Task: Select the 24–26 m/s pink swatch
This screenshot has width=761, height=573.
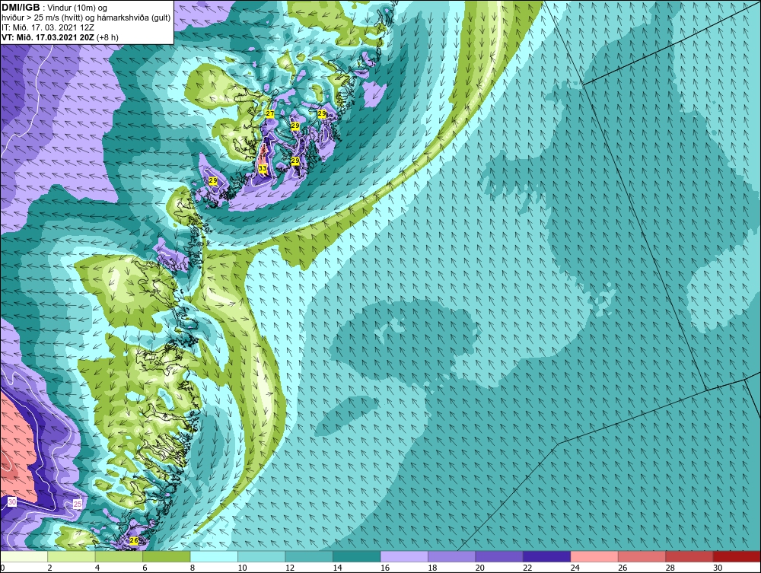Action: click(594, 556)
